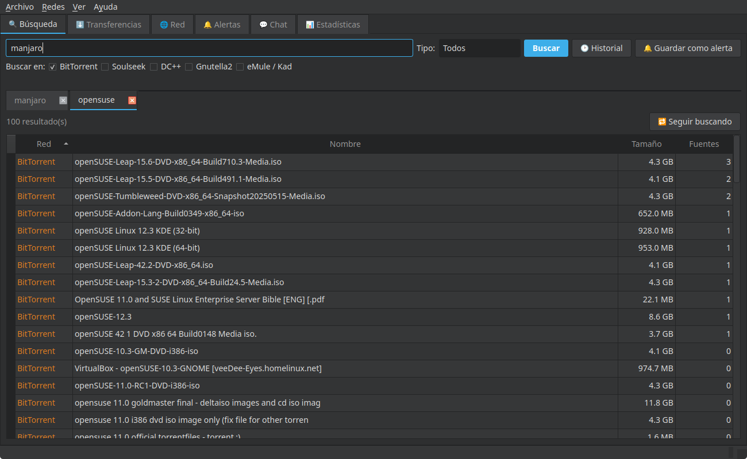
Task: Click the Seguir buscando button
Action: pos(695,122)
